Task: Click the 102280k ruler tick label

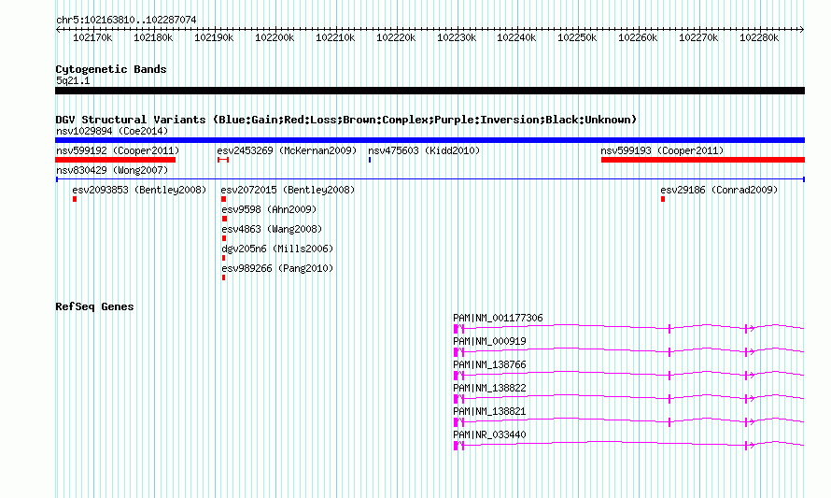Action: point(759,37)
